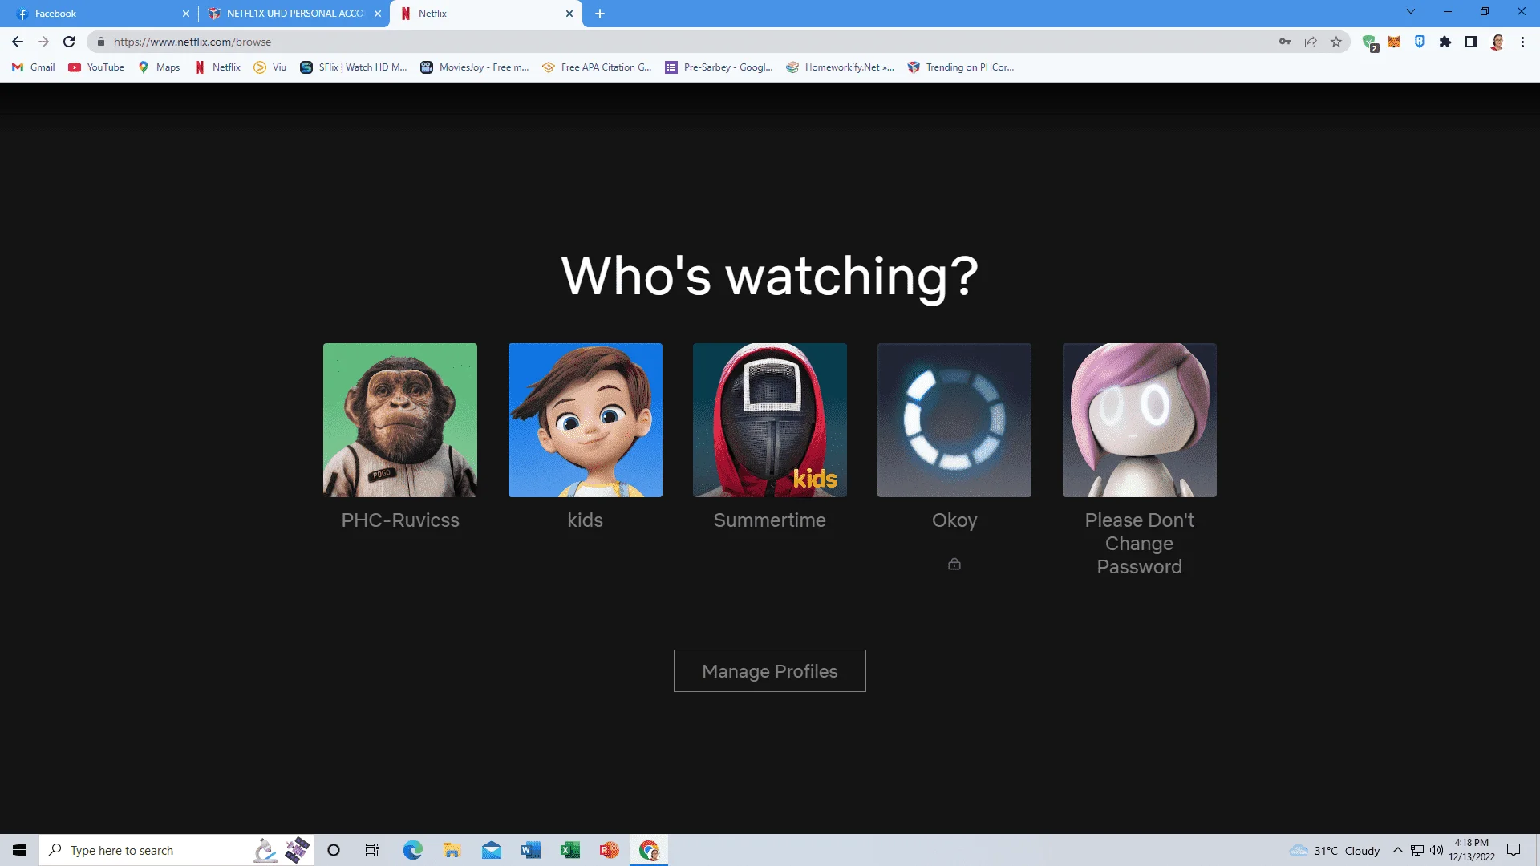
Task: Open Microsoft Word from taskbar
Action: point(530,850)
